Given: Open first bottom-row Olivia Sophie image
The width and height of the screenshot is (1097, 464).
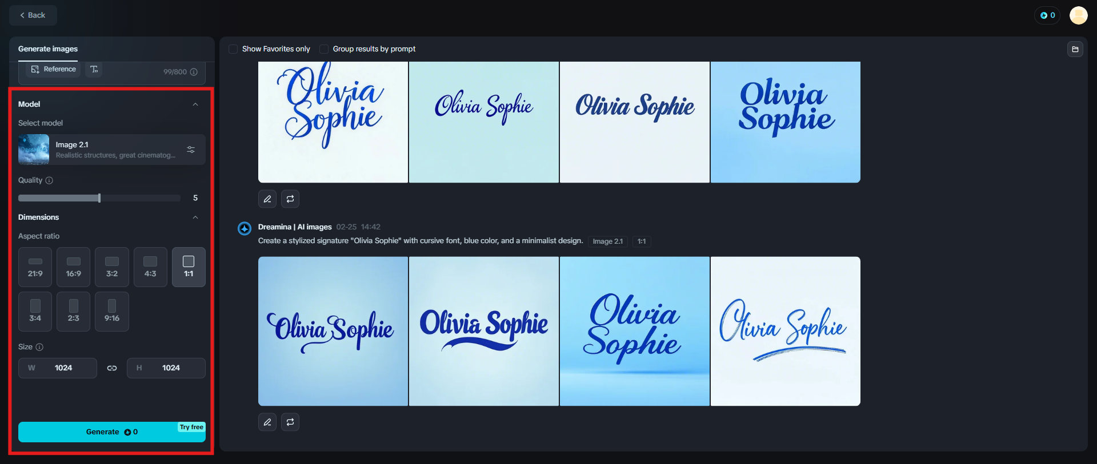Looking at the screenshot, I should click(x=333, y=331).
